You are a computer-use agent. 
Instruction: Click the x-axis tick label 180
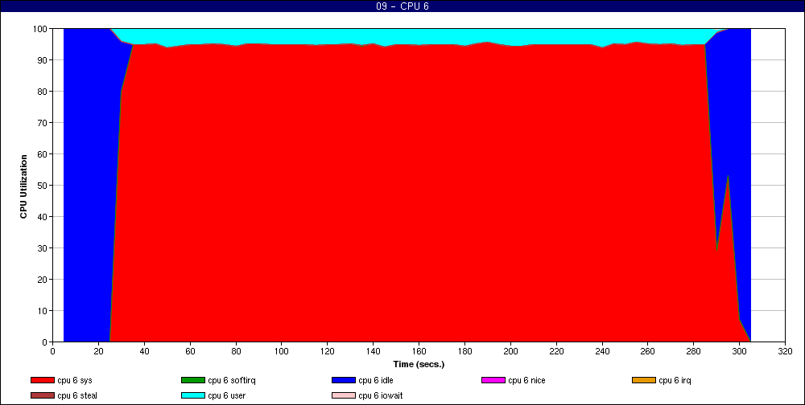(464, 351)
